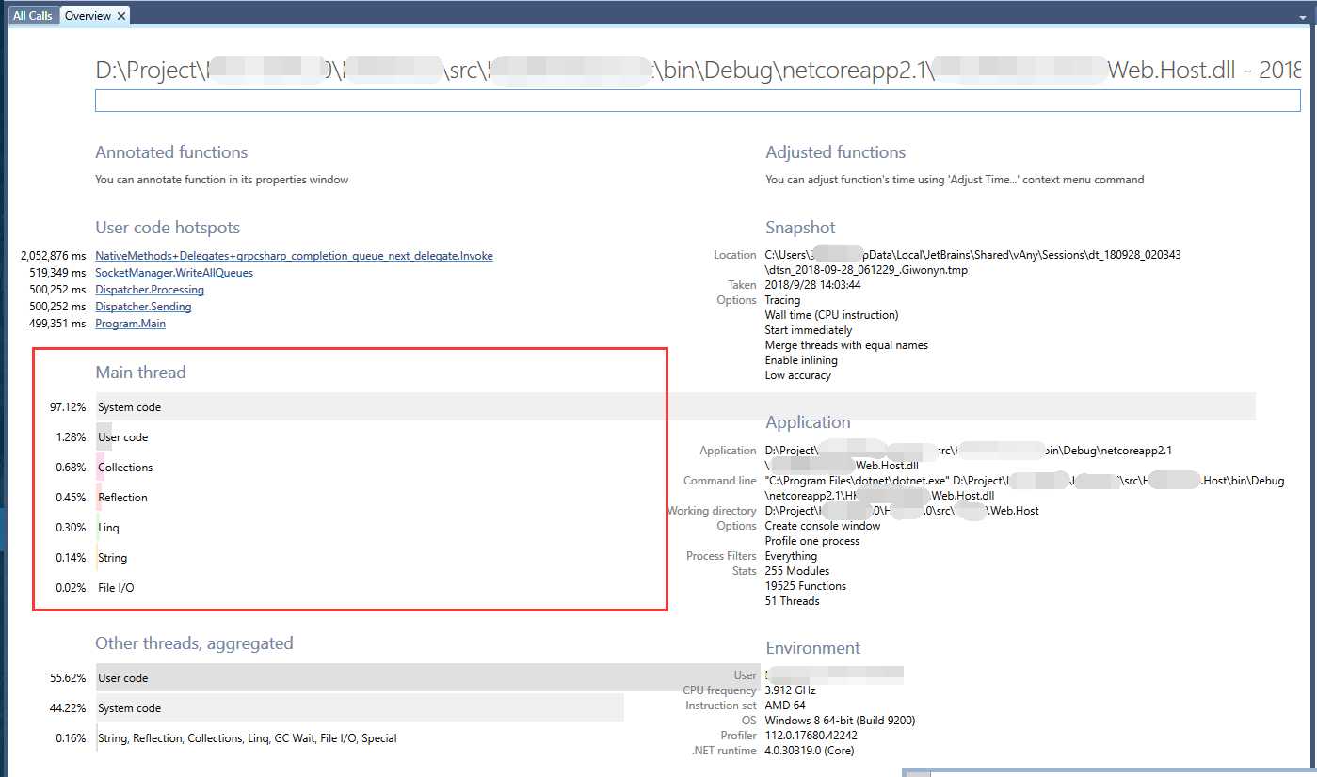Select the Overview tab
Screen dimensions: 1317x777
88,15
